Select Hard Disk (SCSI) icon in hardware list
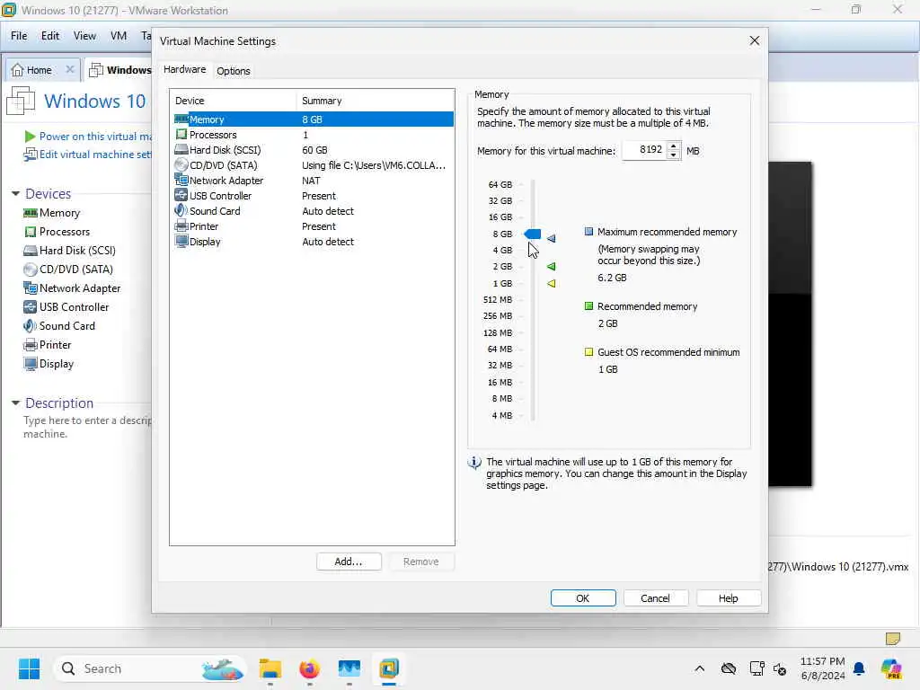The height and width of the screenshot is (690, 920). point(181,150)
